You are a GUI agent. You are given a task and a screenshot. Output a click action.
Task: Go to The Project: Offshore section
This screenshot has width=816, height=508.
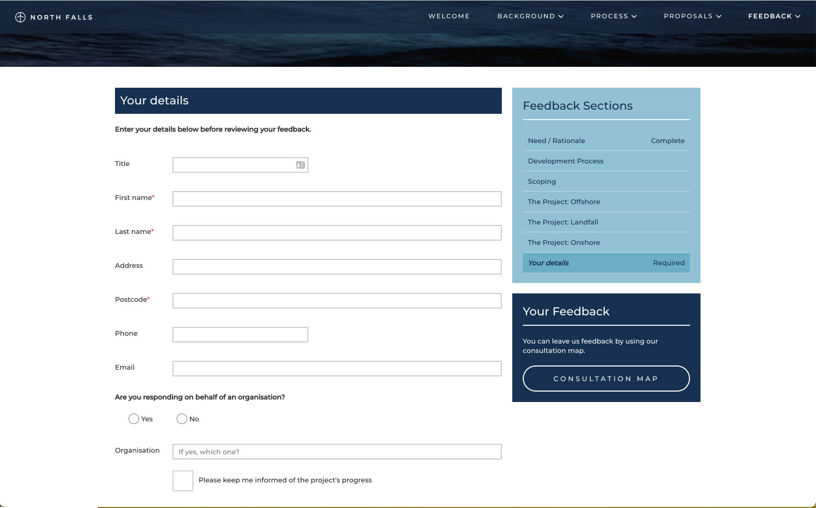[x=606, y=202]
